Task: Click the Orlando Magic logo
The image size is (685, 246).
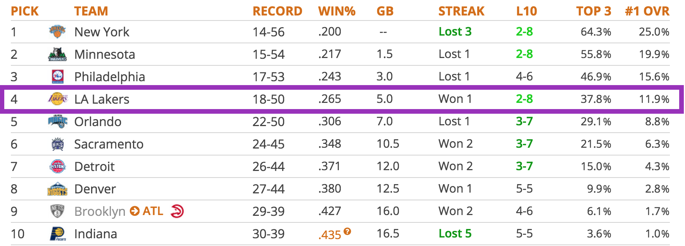Action: pyautogui.click(x=57, y=121)
